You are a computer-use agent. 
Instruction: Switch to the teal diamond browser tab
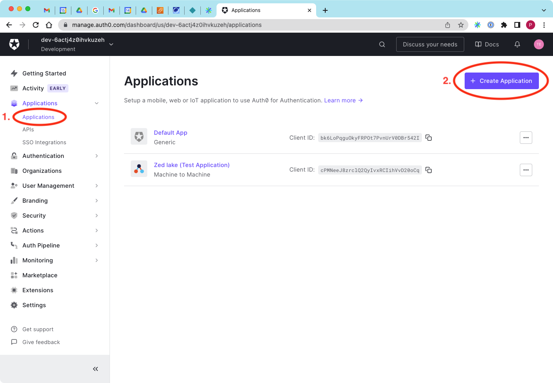(192, 10)
